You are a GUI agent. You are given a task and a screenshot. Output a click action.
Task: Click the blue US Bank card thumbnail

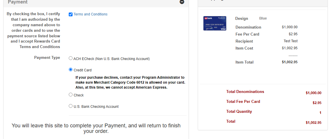215,23
